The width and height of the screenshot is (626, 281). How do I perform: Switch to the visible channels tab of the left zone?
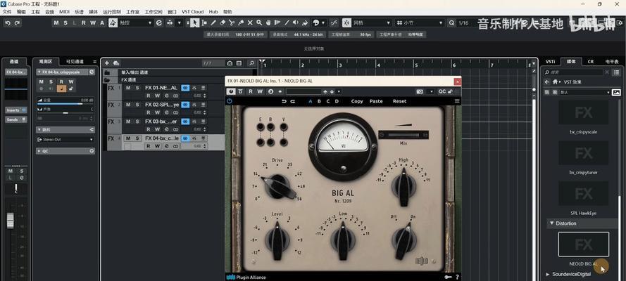click(74, 62)
